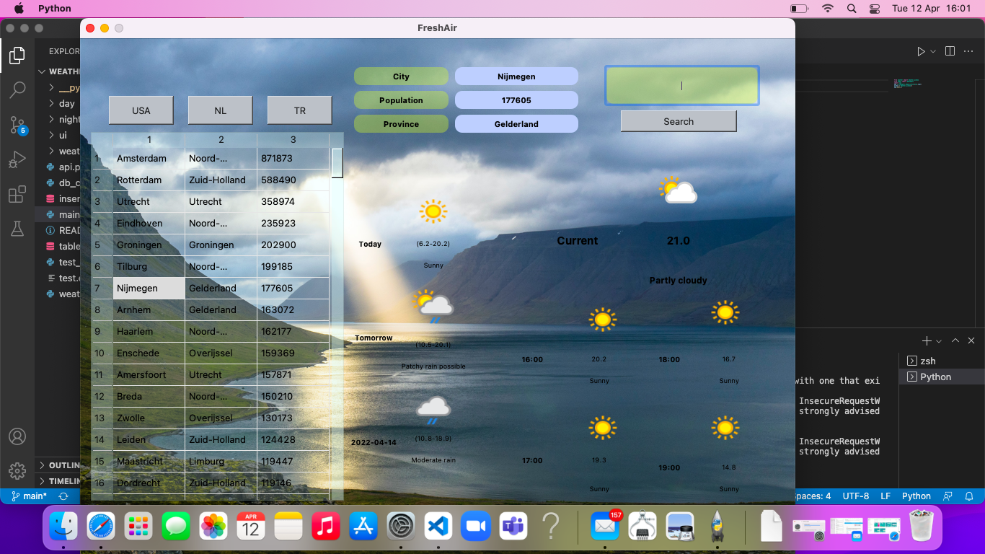Viewport: 985px width, 554px height.
Task: Open Zoom from the Dock
Action: pos(476,526)
